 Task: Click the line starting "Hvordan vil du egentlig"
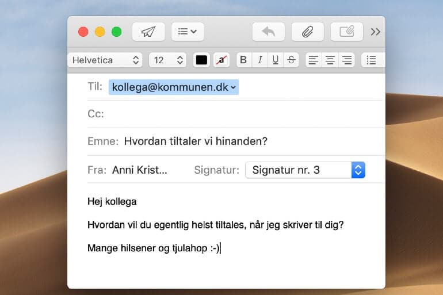click(x=216, y=225)
